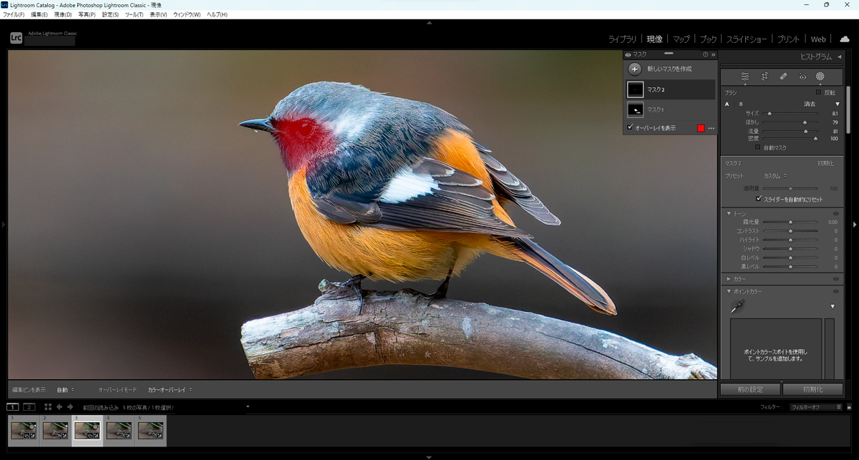Click the plus icon to create new mask
Image resolution: width=859 pixels, height=460 pixels.
click(634, 69)
